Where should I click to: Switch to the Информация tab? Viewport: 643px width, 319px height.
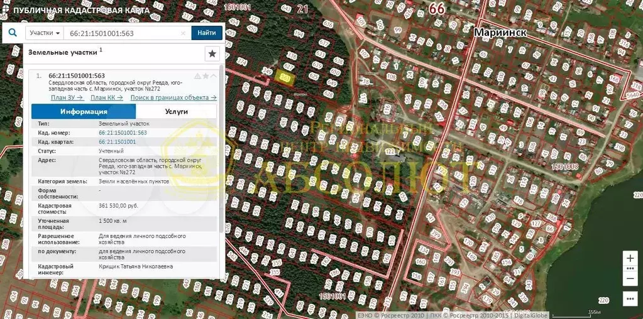click(x=84, y=111)
